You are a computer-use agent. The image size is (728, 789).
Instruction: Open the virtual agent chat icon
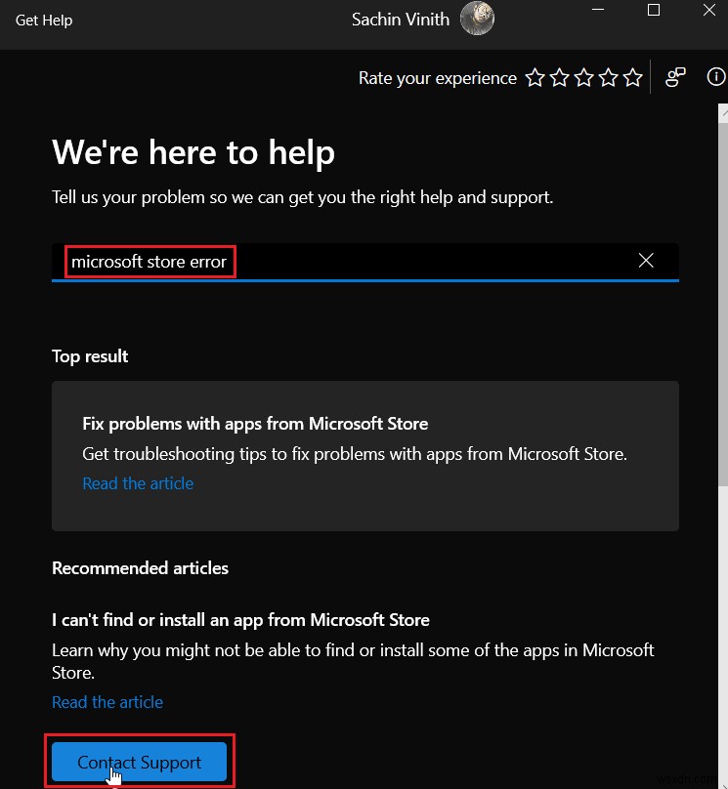tap(675, 76)
